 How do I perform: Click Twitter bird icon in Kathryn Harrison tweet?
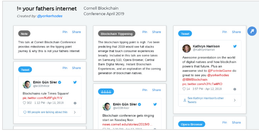click(235, 46)
